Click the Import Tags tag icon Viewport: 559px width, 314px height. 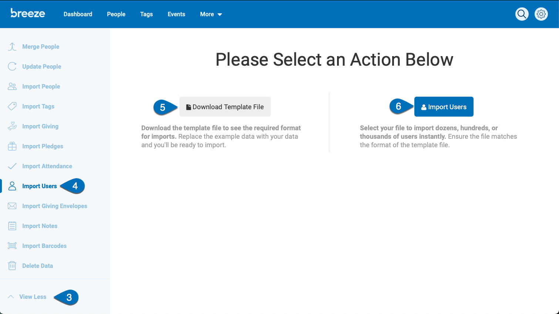[12, 106]
